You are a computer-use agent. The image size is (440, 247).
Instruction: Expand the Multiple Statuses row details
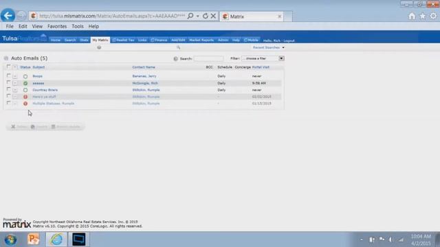click(15, 104)
